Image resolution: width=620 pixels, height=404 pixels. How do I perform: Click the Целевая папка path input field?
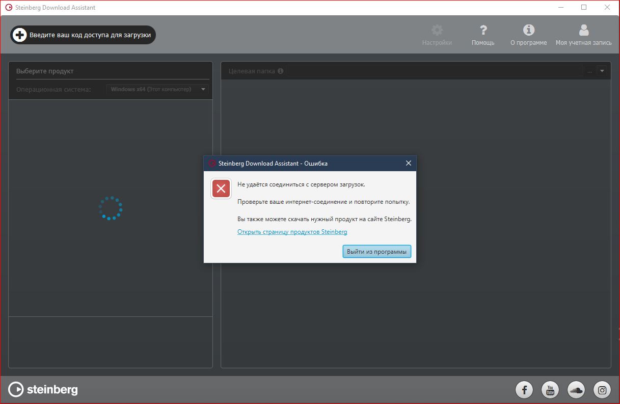[x=435, y=71]
